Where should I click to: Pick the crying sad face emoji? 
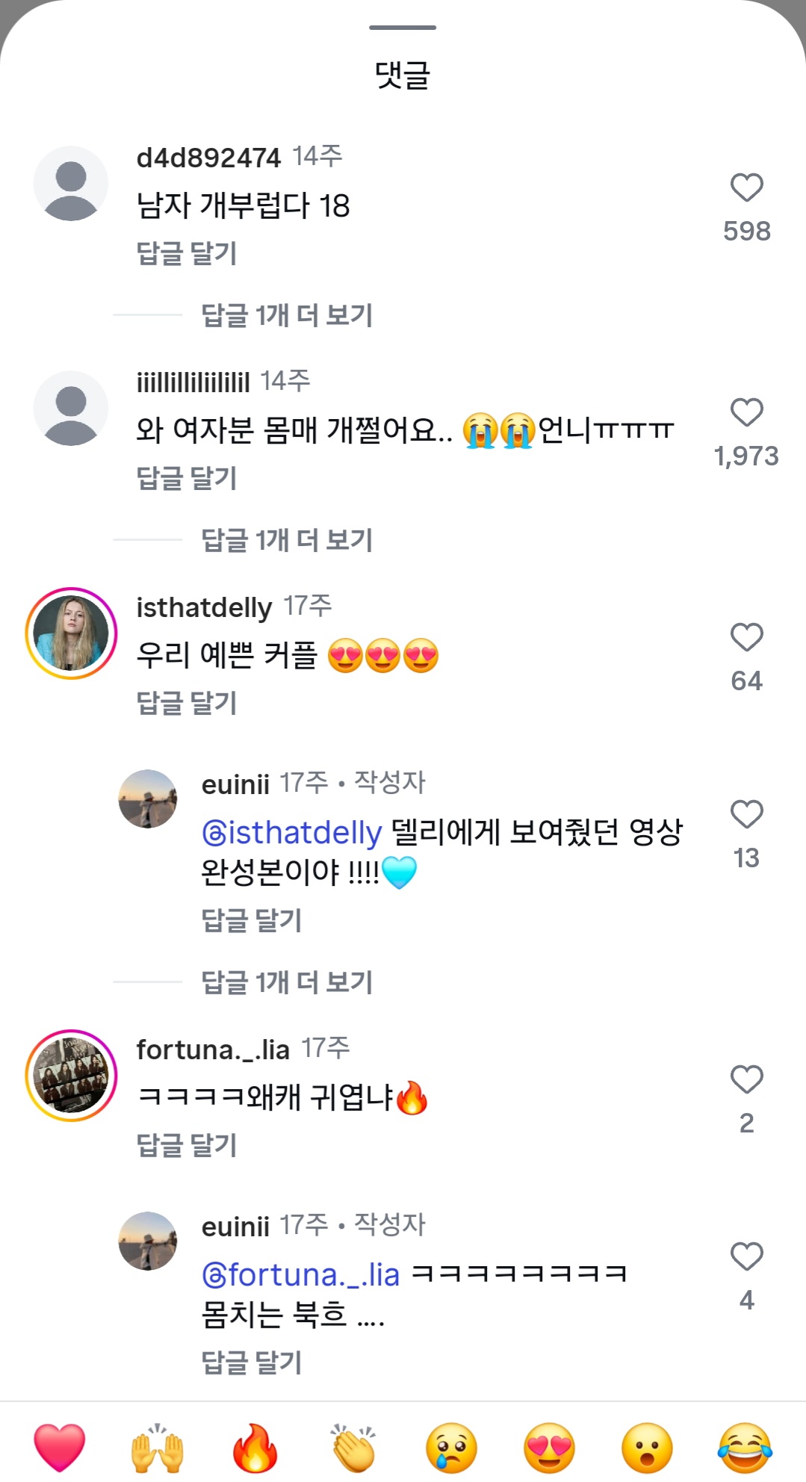click(451, 1447)
